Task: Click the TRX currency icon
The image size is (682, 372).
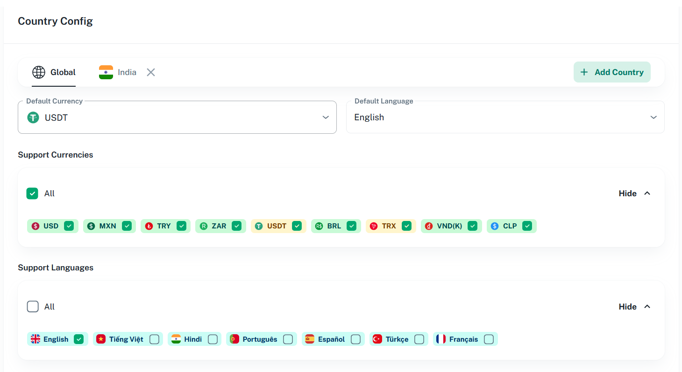Action: 374,226
